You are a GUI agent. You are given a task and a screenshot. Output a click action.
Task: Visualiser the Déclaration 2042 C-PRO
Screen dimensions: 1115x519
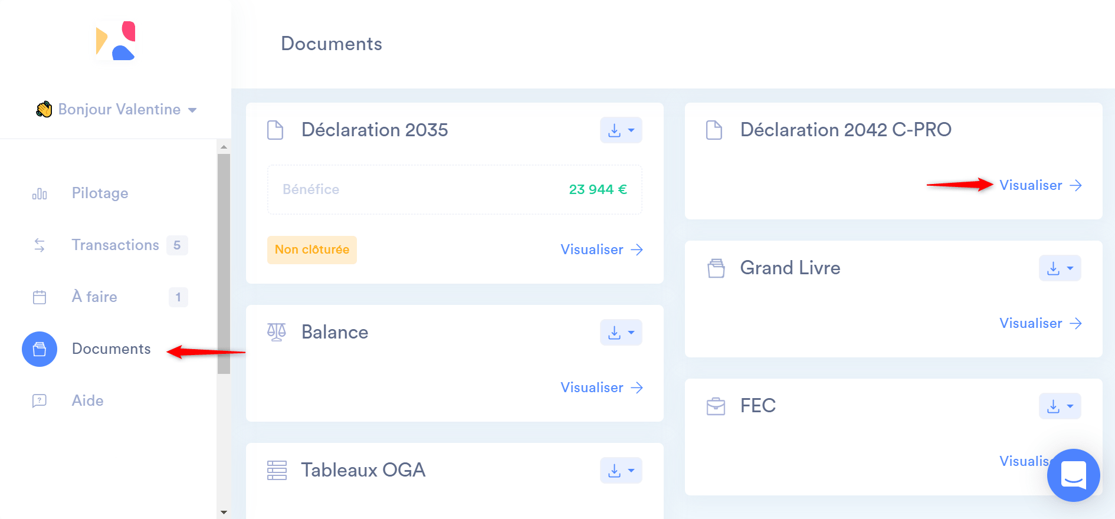pyautogui.click(x=1040, y=185)
